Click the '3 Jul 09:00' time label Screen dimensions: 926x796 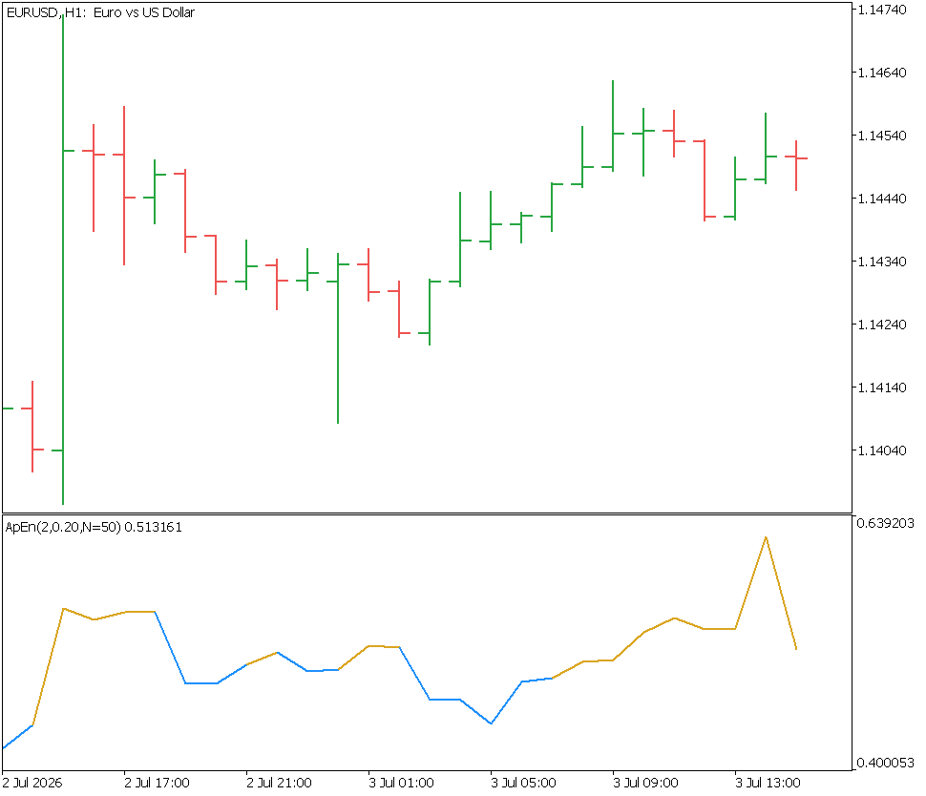(x=646, y=783)
